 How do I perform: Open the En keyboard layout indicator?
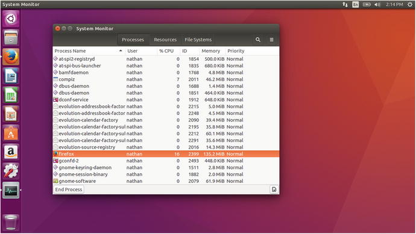coord(356,4)
